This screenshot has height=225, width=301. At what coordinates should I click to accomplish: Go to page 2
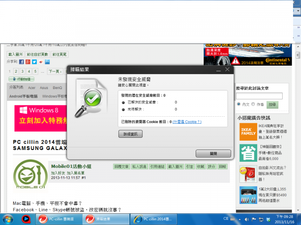16,71
